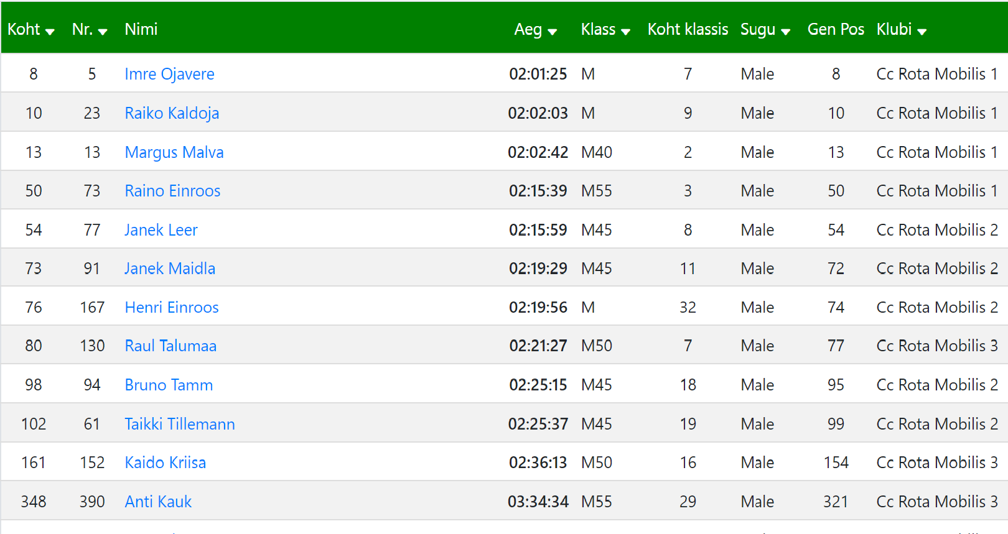View Kaido Kriisa details

[x=165, y=463]
